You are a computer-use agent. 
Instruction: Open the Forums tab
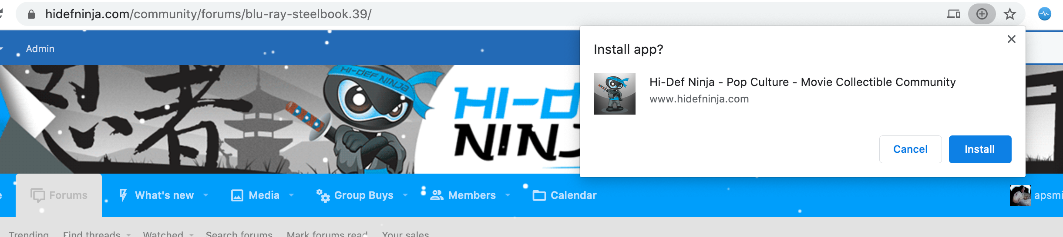point(59,195)
